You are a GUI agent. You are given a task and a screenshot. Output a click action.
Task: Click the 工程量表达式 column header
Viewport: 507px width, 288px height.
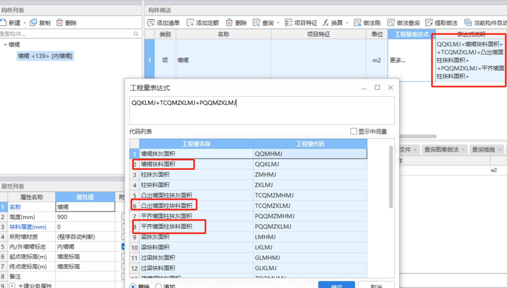(412, 34)
